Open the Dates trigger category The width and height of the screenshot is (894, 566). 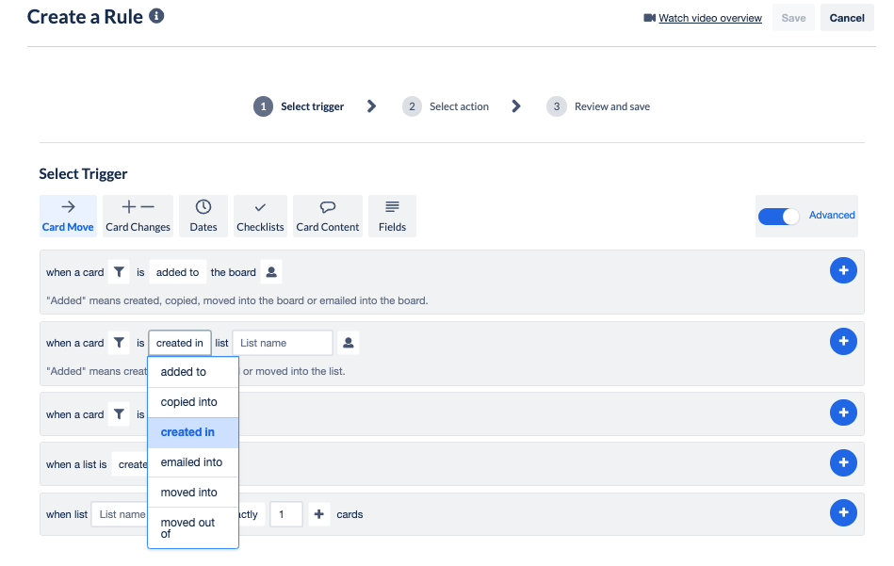click(203, 216)
